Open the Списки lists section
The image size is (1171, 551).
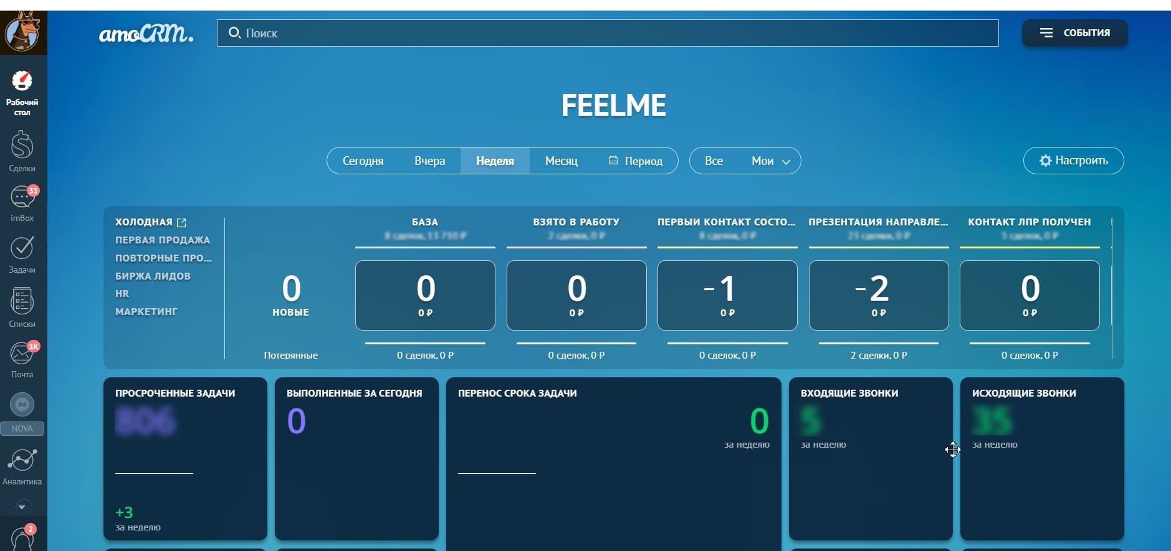pos(22,308)
